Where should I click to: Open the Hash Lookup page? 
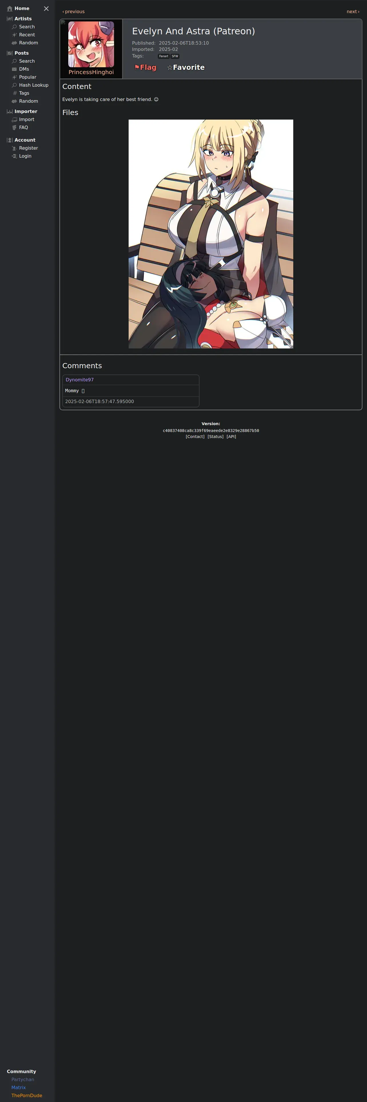pyautogui.click(x=34, y=85)
